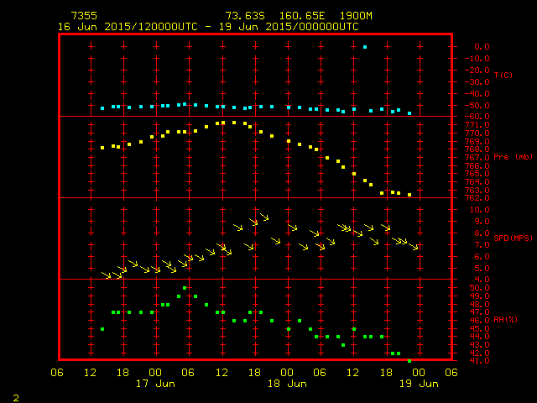Click end date 19 Jun 2015/000000UTC
This screenshot has width=537, height=403.
click(289, 27)
